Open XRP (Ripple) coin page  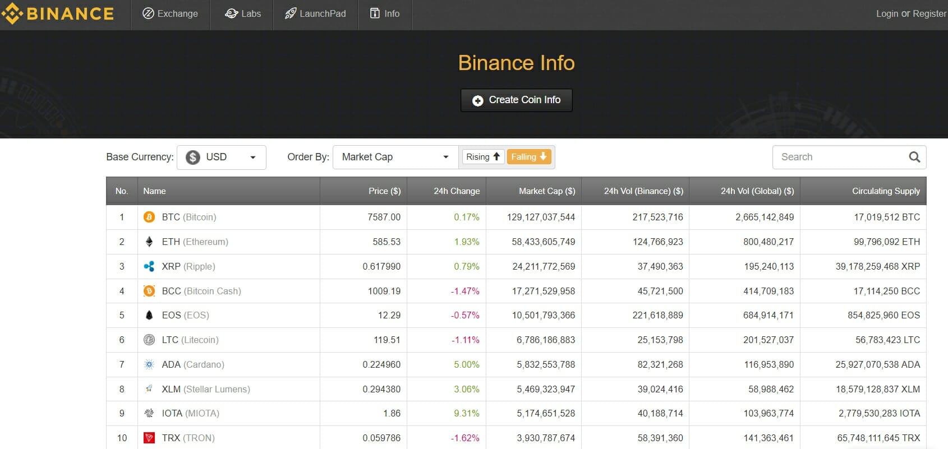pos(188,266)
